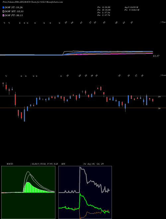Click the magenta DOW PT legend swatch

click(x=3, y=15)
